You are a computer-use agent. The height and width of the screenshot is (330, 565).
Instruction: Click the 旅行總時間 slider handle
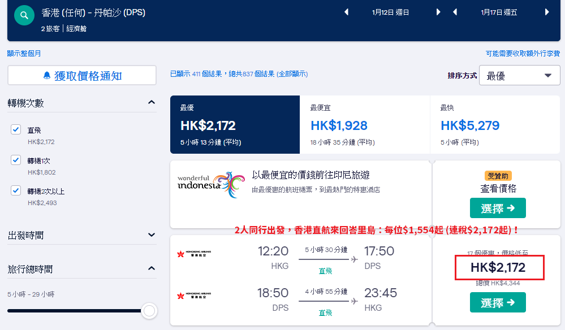click(x=149, y=311)
